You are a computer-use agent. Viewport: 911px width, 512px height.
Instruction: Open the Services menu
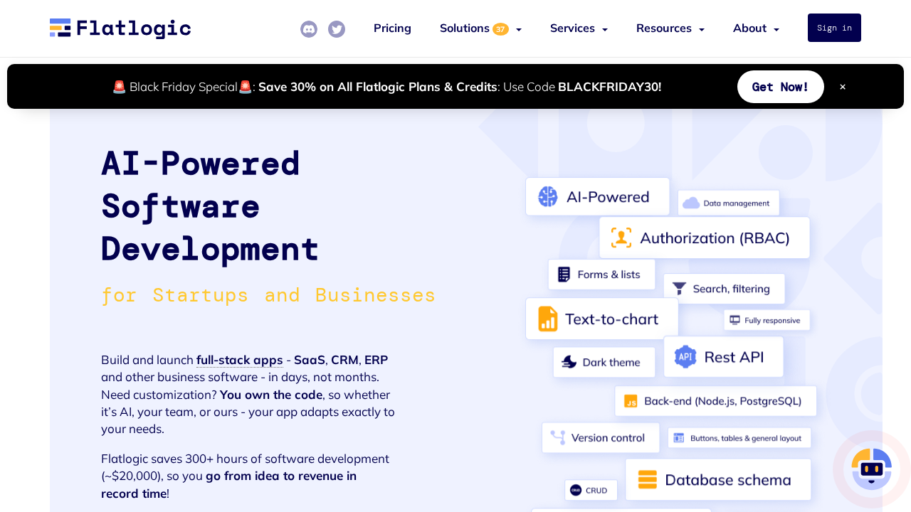(579, 28)
